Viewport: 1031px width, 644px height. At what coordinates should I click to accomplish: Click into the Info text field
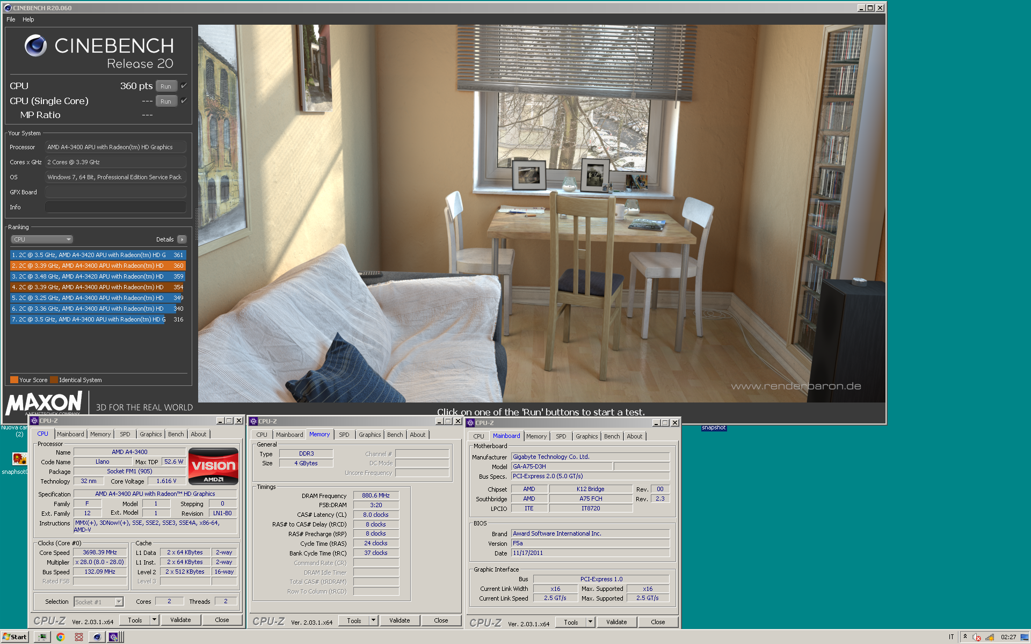tap(115, 207)
